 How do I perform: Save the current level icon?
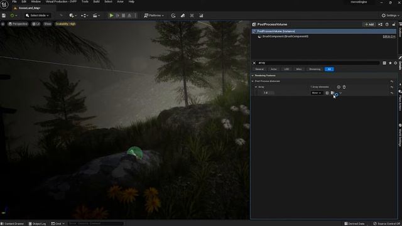(x=4, y=16)
